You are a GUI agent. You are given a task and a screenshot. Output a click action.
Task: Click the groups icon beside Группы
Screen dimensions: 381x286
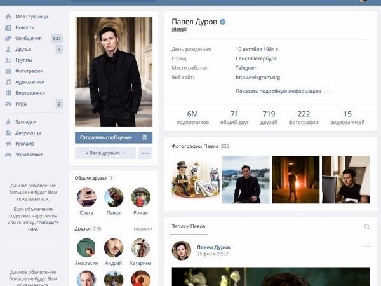8,60
